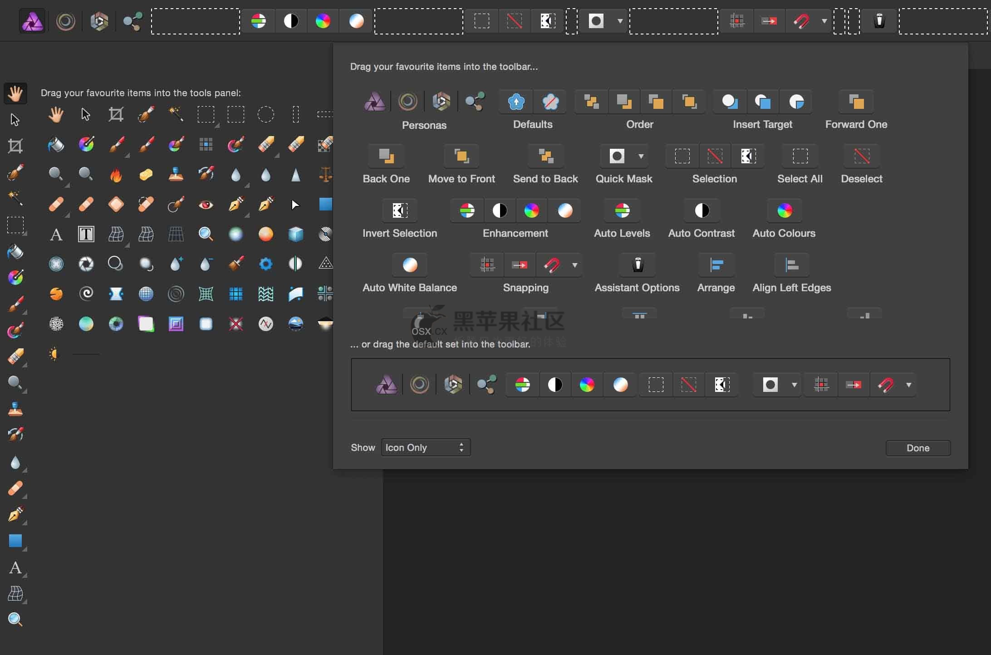Select the View (hand) tool in left tools panel
The image size is (991, 655).
[x=15, y=93]
